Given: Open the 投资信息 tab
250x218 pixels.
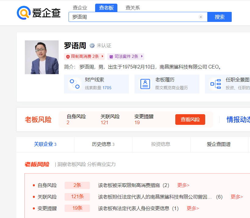Looking at the screenshot, I should 161,144.
